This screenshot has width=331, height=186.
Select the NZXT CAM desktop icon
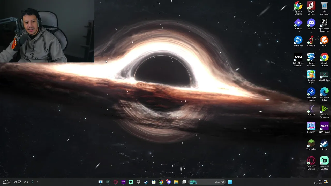325,128
